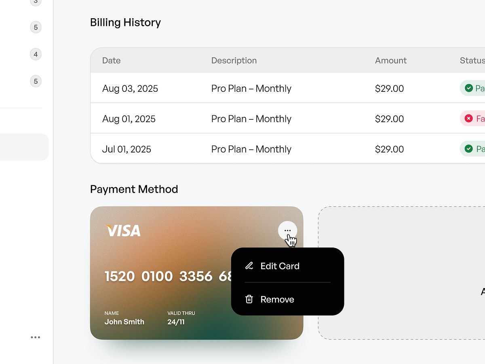
Task: Open the sidebar badge showing 4
Action: (x=36, y=54)
